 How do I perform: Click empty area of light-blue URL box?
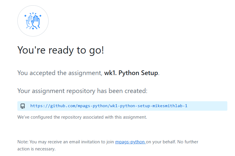tap(208, 106)
